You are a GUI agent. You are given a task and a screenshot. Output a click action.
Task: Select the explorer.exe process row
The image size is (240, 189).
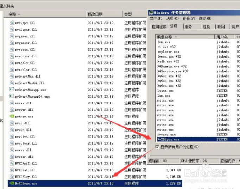[x=198, y=52]
